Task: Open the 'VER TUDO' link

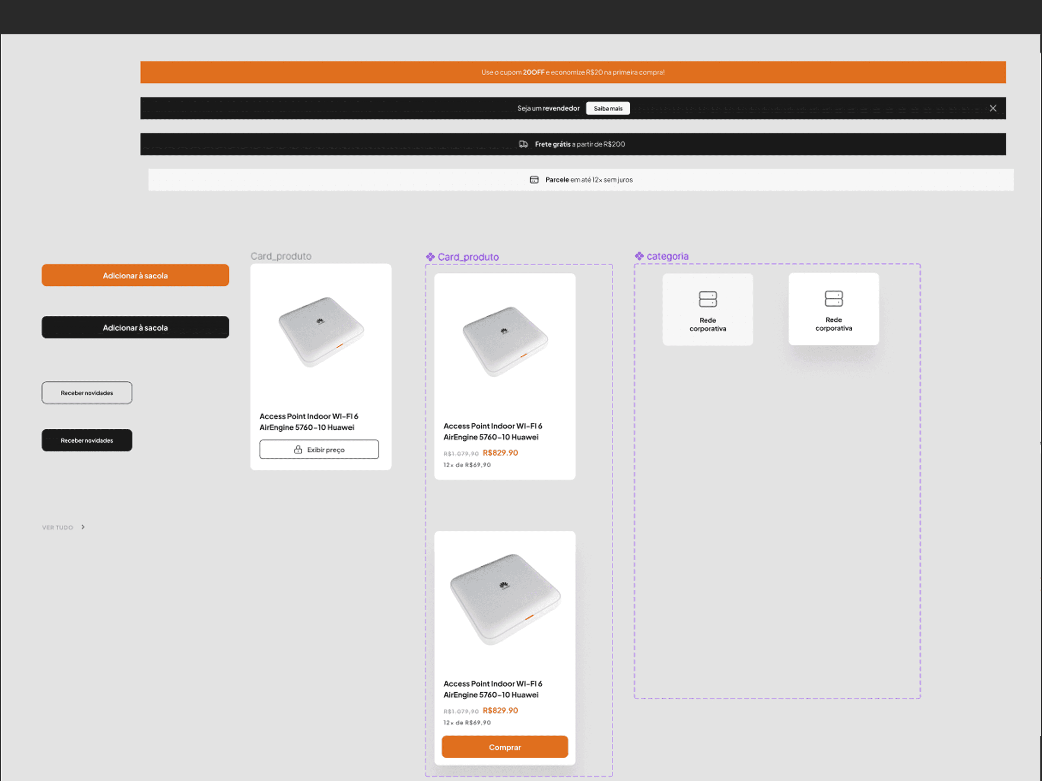Action: point(58,527)
